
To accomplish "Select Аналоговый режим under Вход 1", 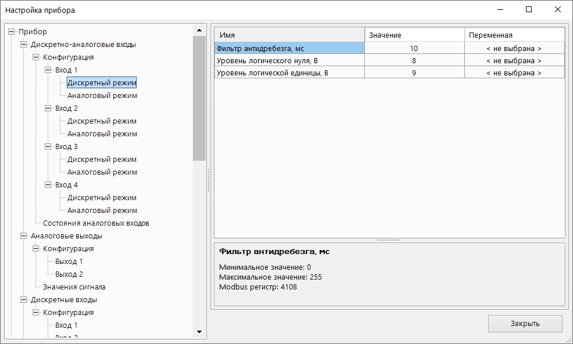I will [102, 96].
